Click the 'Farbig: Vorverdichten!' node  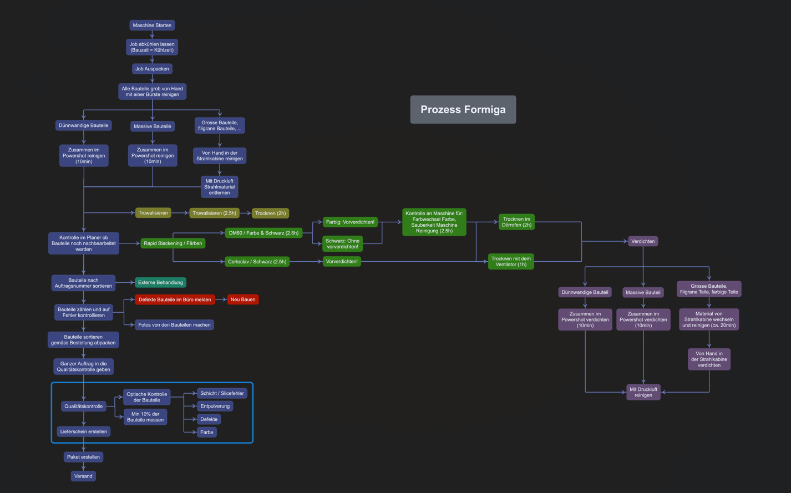point(351,222)
